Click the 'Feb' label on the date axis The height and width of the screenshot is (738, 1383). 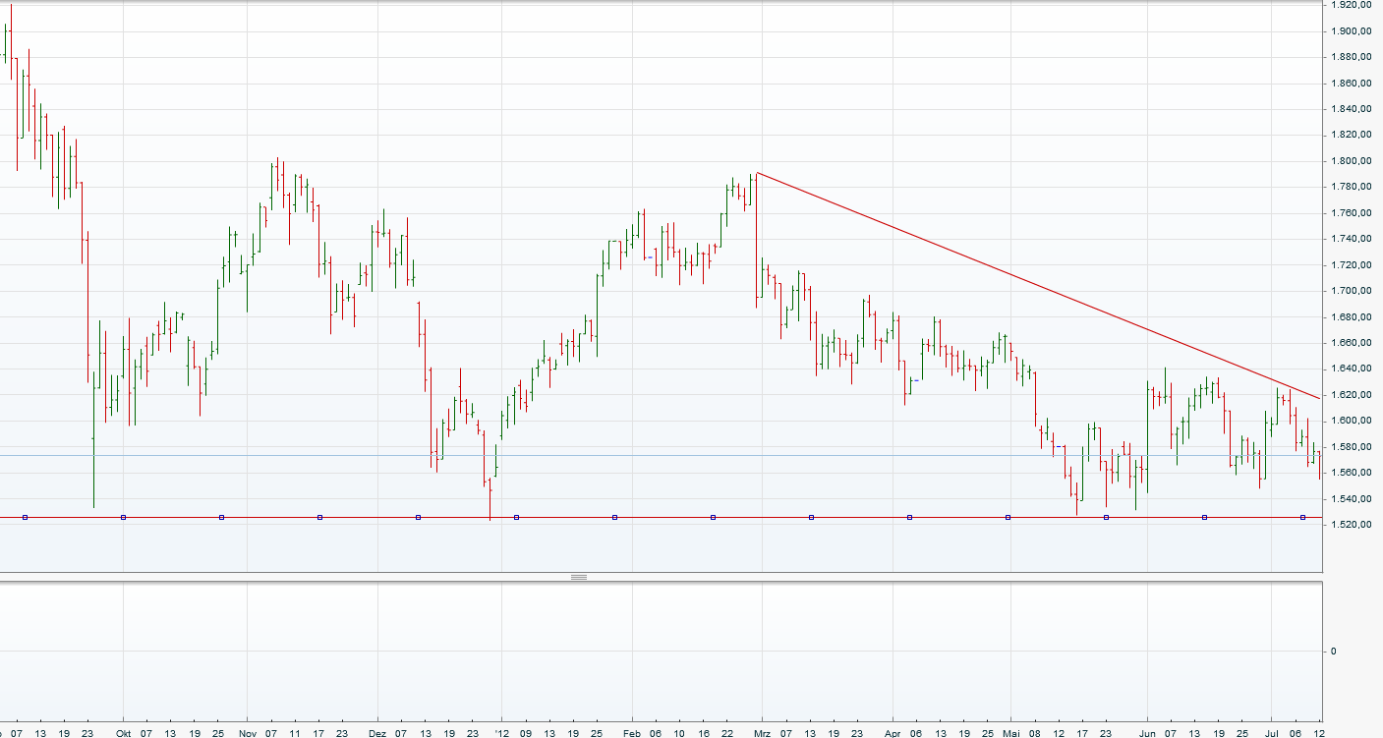[x=632, y=733]
